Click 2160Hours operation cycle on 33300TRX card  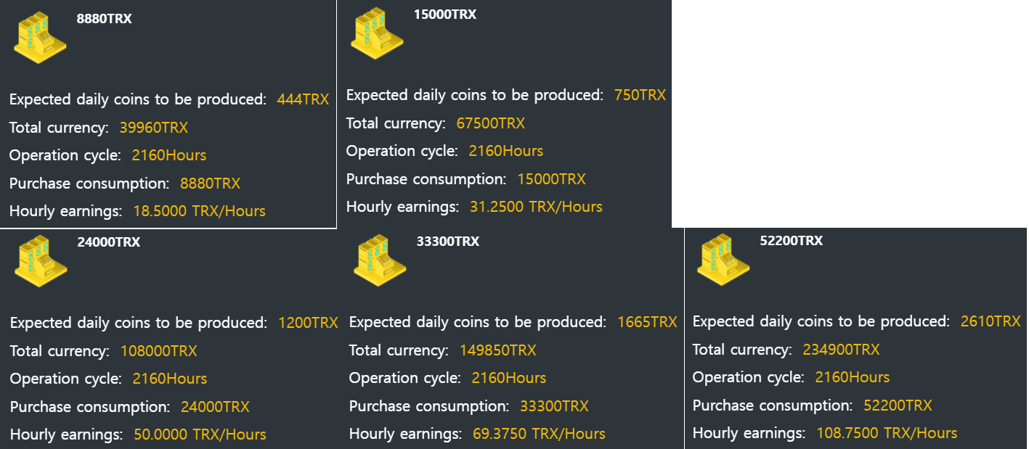tap(509, 379)
